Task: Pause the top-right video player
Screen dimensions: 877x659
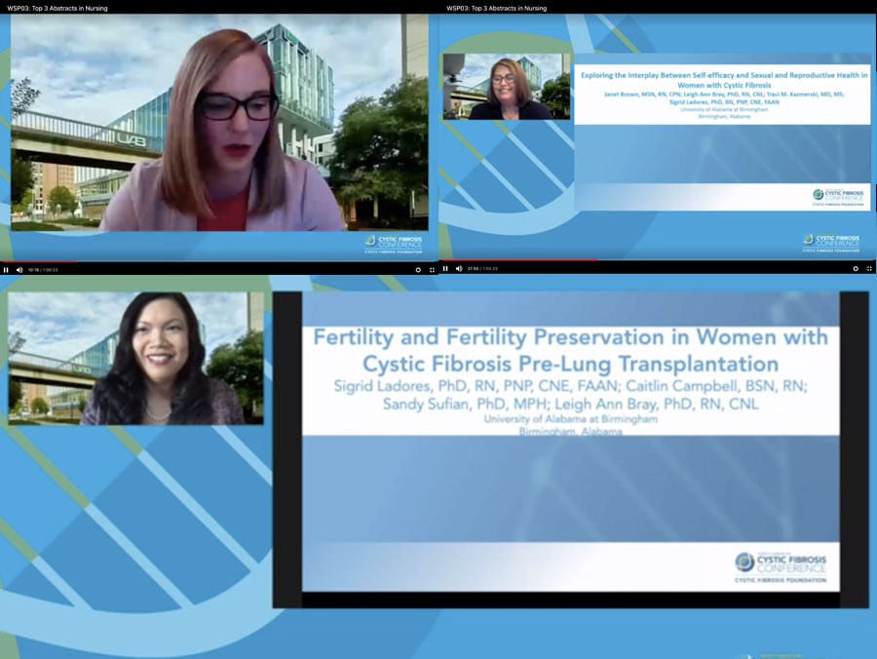Action: tap(445, 268)
